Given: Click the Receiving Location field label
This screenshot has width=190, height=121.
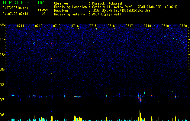Looking at the screenshot, I should click(x=70, y=7).
